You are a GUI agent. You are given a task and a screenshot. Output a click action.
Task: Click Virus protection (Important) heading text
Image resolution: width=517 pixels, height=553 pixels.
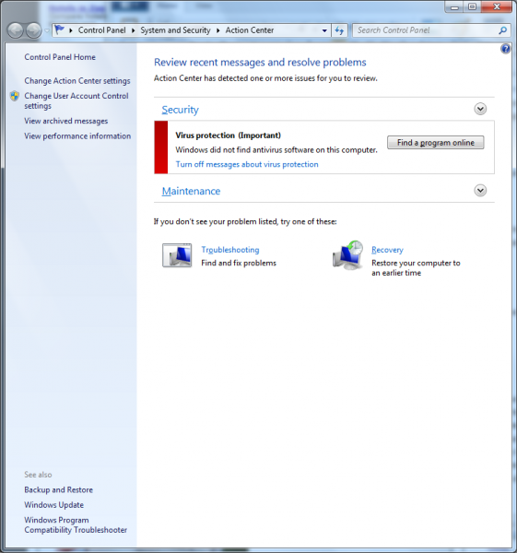[229, 135]
